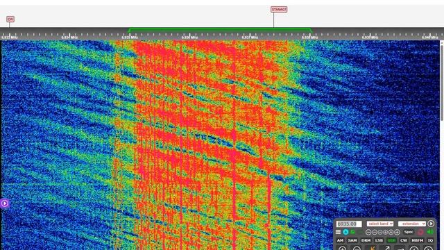444x250 pixels.
Task: Click the 6.934 MHz scale label
Action: click(x=69, y=37)
